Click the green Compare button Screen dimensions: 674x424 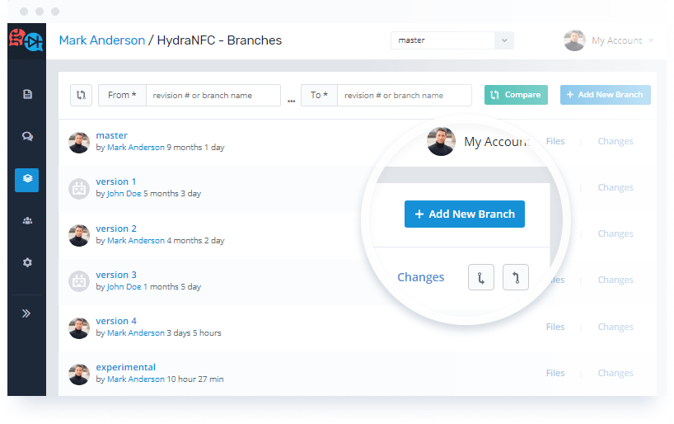pyautogui.click(x=516, y=95)
